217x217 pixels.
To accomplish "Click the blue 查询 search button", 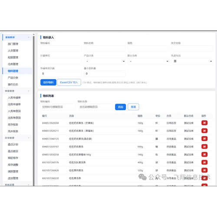I will (x=121, y=107).
